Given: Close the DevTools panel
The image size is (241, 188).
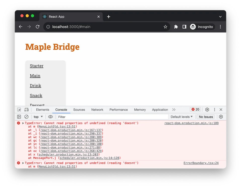Looking at the screenshot, I should point(221,110).
